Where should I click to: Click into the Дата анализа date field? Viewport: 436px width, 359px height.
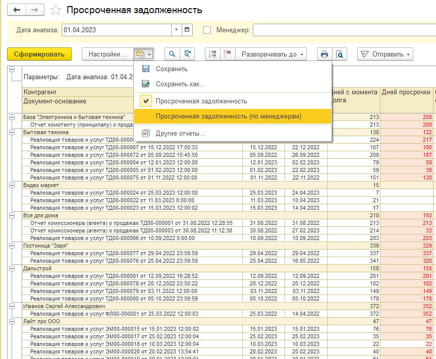tap(117, 30)
